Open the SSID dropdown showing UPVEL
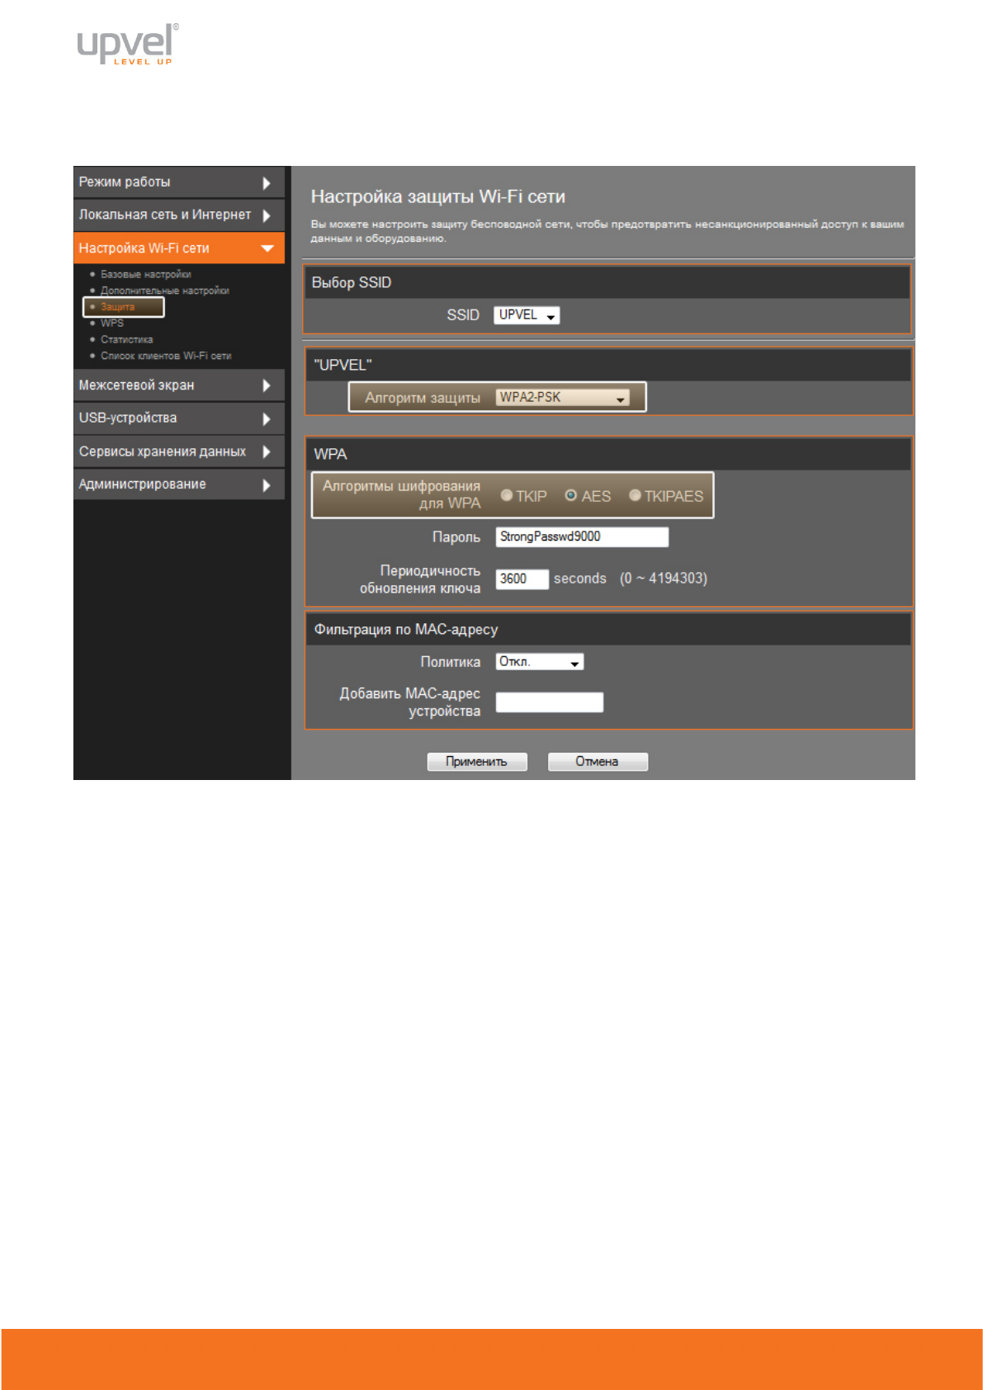The height and width of the screenshot is (1390, 983). coord(527,315)
